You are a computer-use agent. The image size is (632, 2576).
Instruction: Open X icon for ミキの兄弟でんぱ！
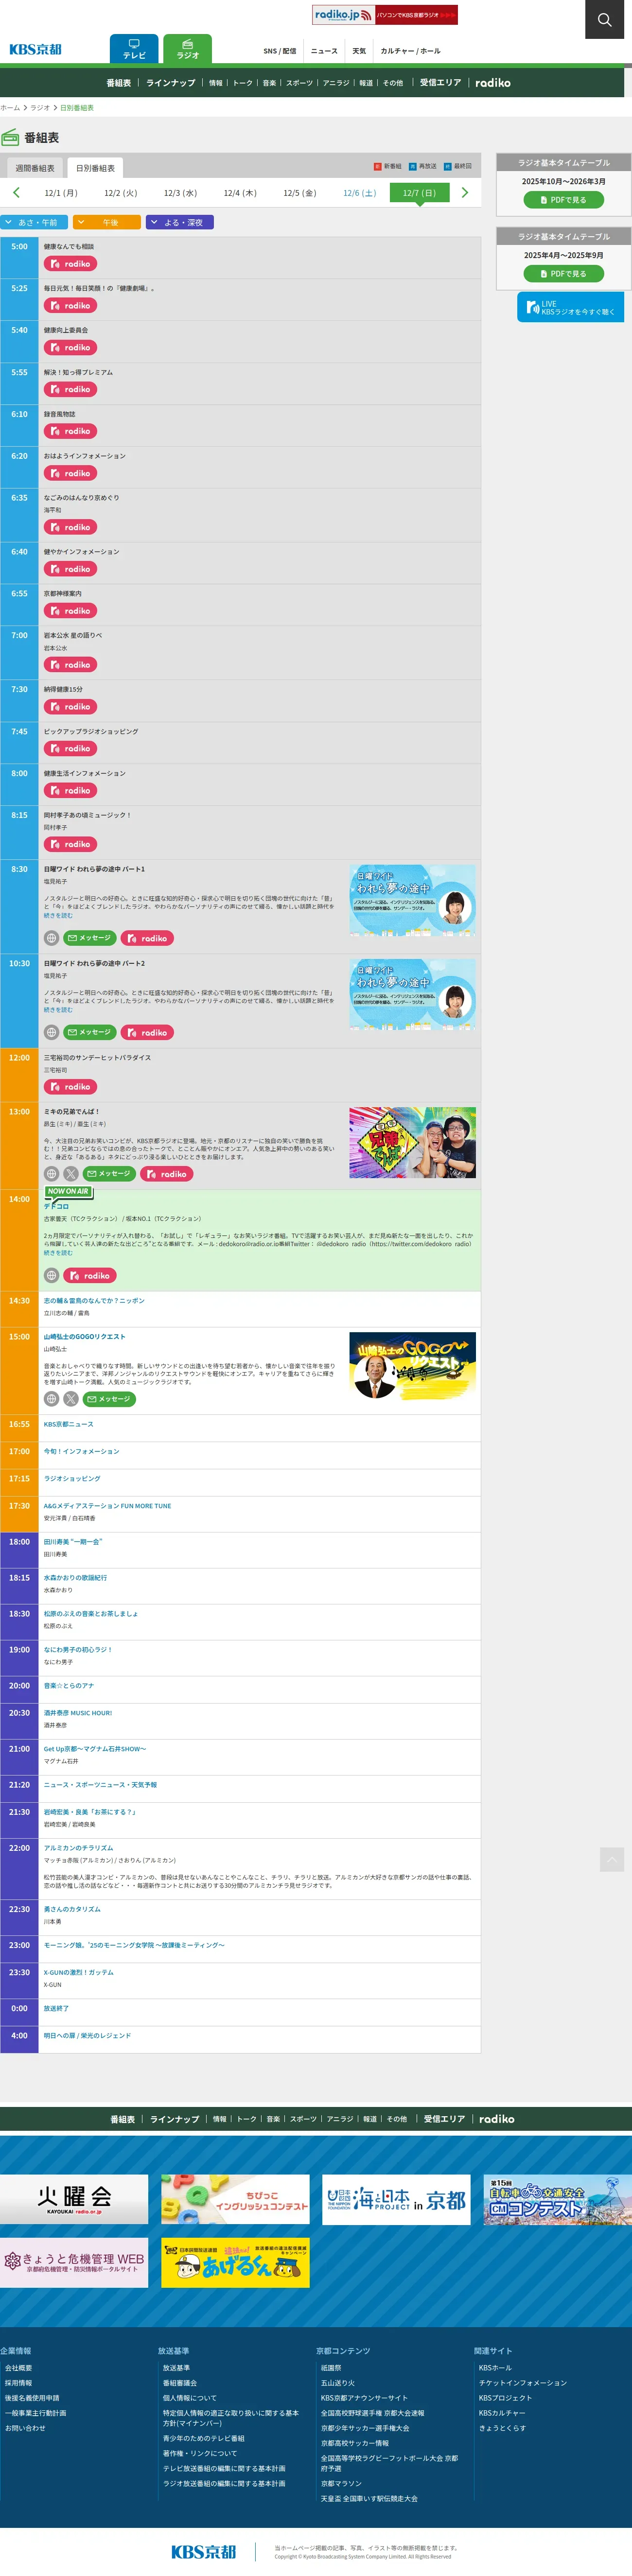[71, 1174]
